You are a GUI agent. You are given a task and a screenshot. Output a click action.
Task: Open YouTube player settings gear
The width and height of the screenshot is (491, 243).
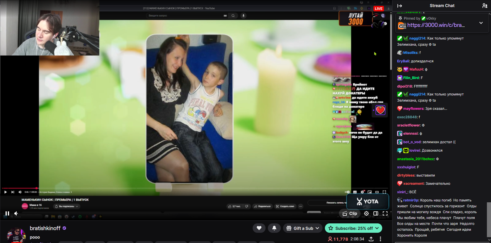(362, 192)
